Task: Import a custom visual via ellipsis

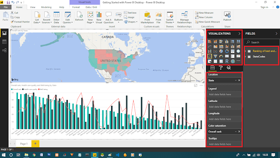Action: (238, 61)
